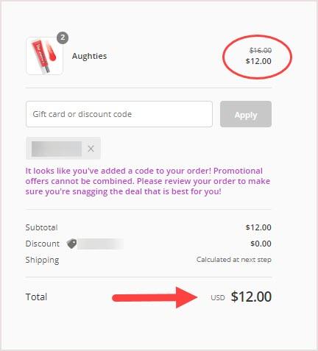
Task: Click the Subtotal label
Action: (41, 227)
